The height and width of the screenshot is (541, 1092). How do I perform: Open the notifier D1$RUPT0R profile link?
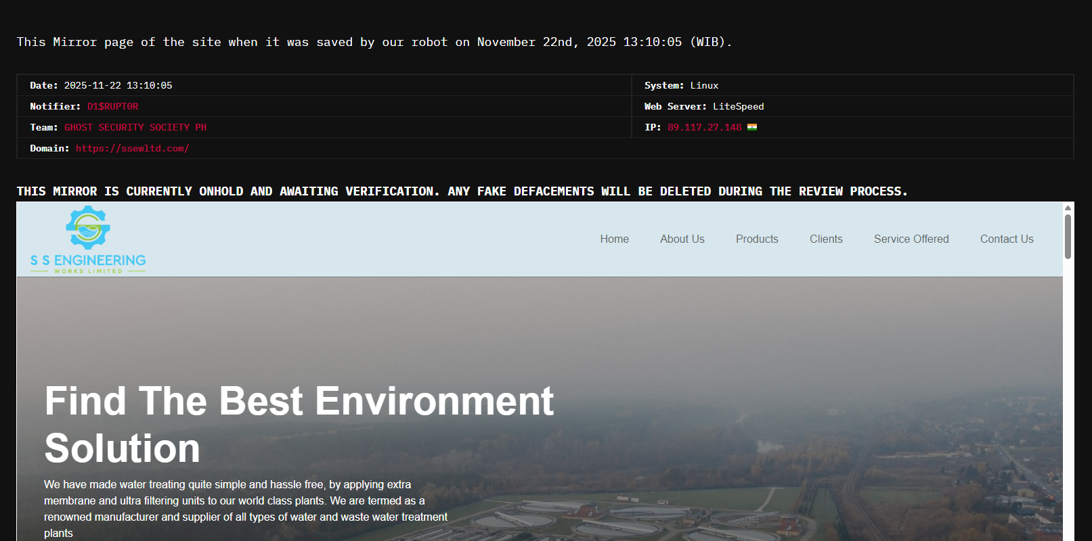point(112,107)
